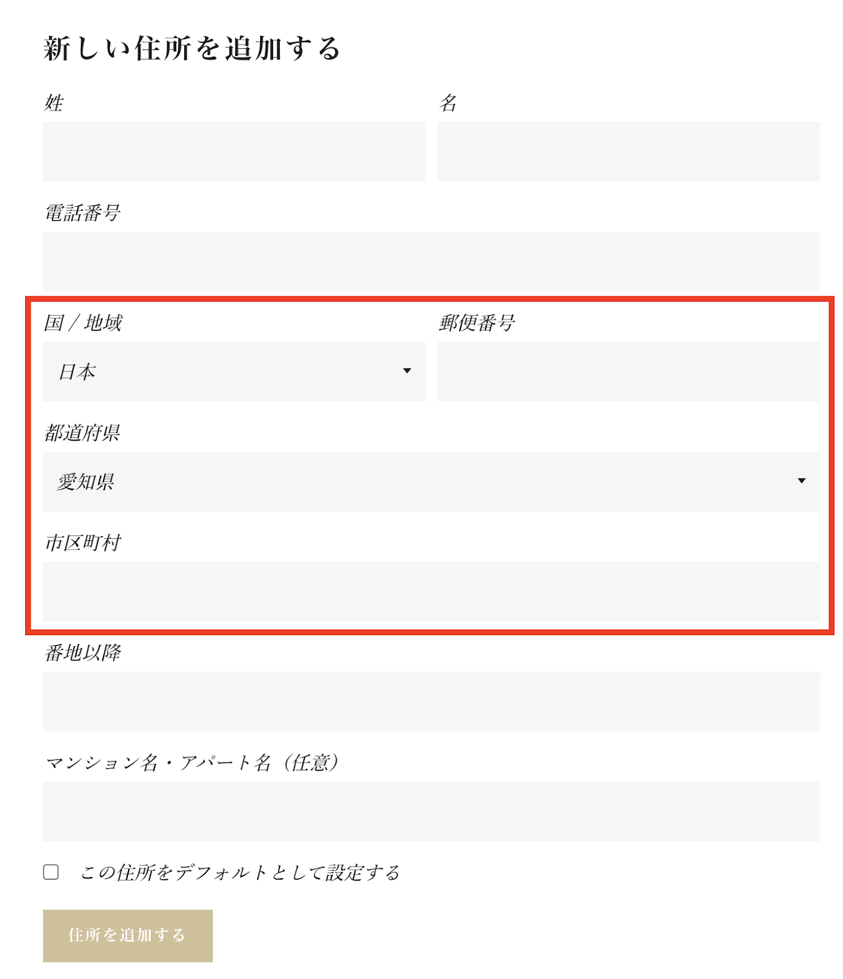
Task: Click the この住所をデフォルトとして設定する label text
Action: coord(240,873)
